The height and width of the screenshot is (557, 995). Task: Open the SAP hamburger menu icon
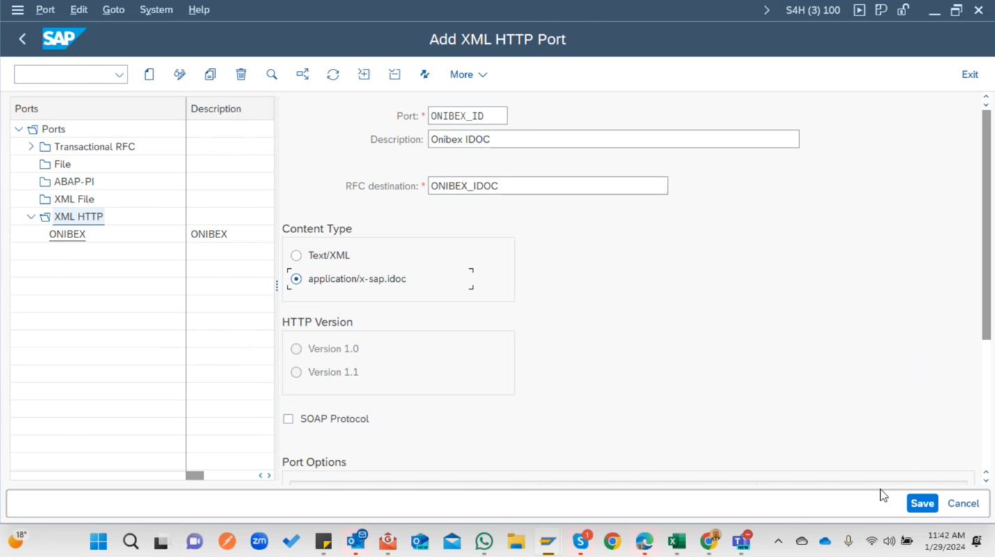[x=17, y=10]
